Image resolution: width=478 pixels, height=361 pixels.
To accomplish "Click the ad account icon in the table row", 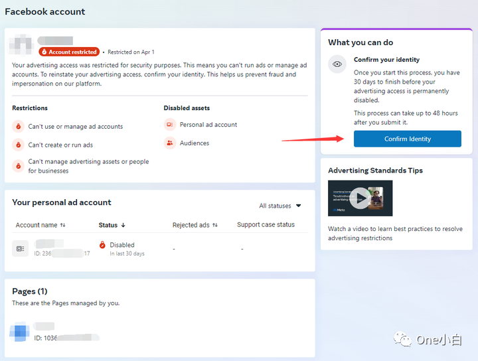I will tap(20, 249).
